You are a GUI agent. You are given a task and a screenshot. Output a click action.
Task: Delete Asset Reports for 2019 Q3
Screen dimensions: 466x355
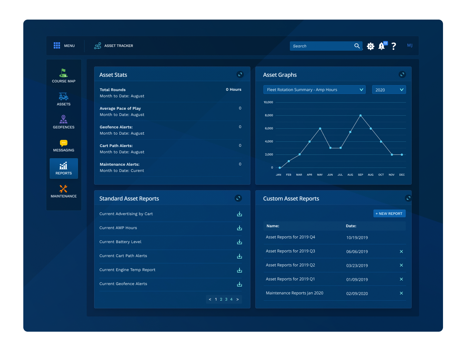(x=401, y=251)
